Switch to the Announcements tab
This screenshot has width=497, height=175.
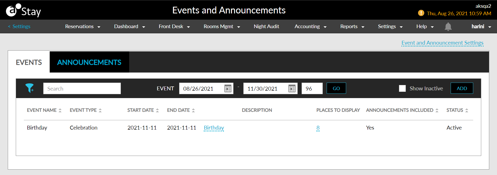click(x=89, y=62)
